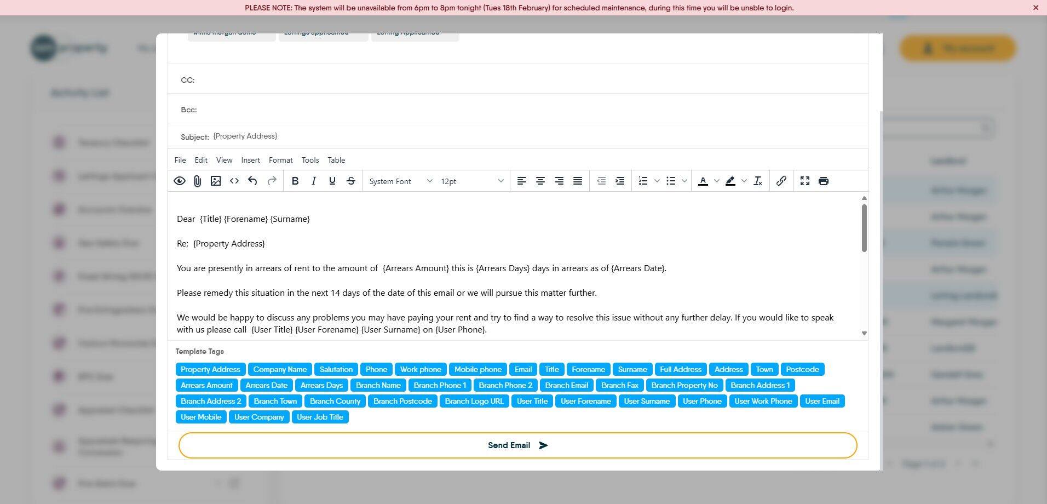
Task: Insert a hyperlink with the link icon
Action: point(781,181)
